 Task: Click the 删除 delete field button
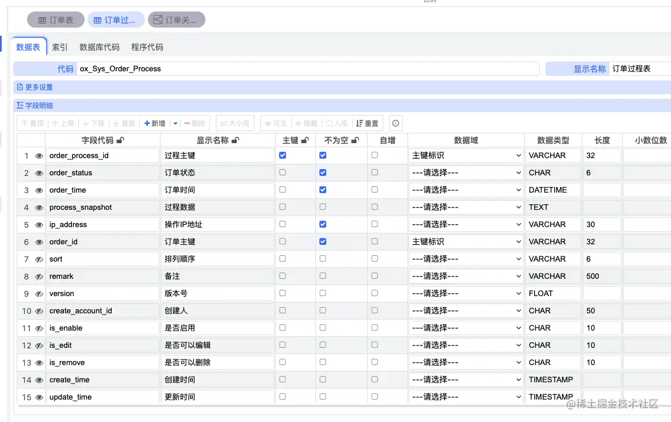click(x=195, y=123)
